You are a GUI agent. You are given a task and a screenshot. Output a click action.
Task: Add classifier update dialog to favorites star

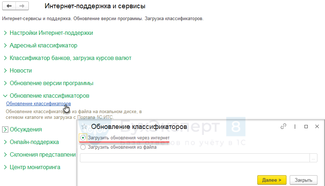84,126
